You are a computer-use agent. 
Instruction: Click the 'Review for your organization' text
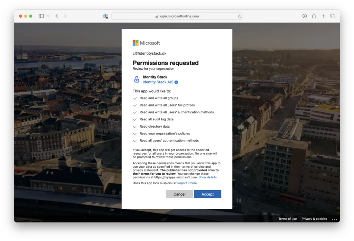[153, 69]
